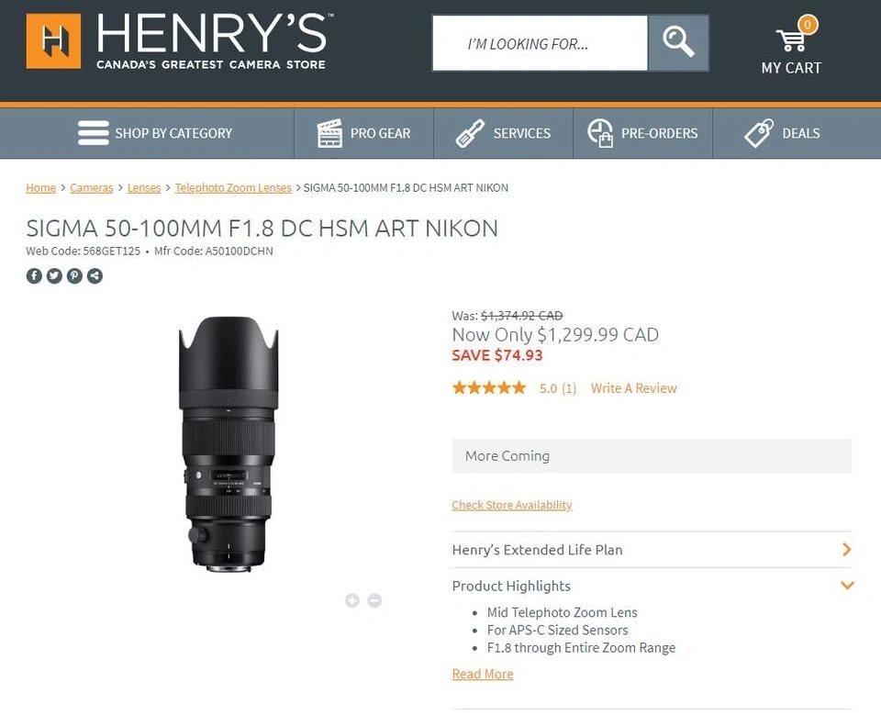Image resolution: width=881 pixels, height=727 pixels.
Task: Open the Pro Gear menu
Action: tap(363, 133)
